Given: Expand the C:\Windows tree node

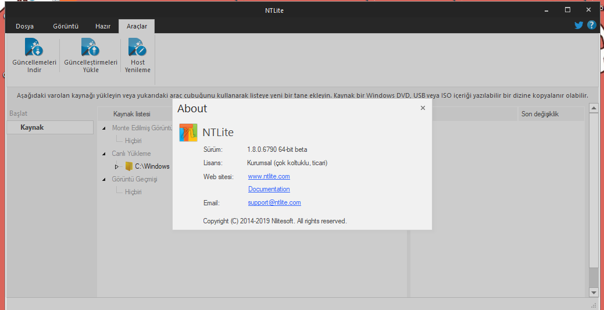Looking at the screenshot, I should [x=116, y=166].
